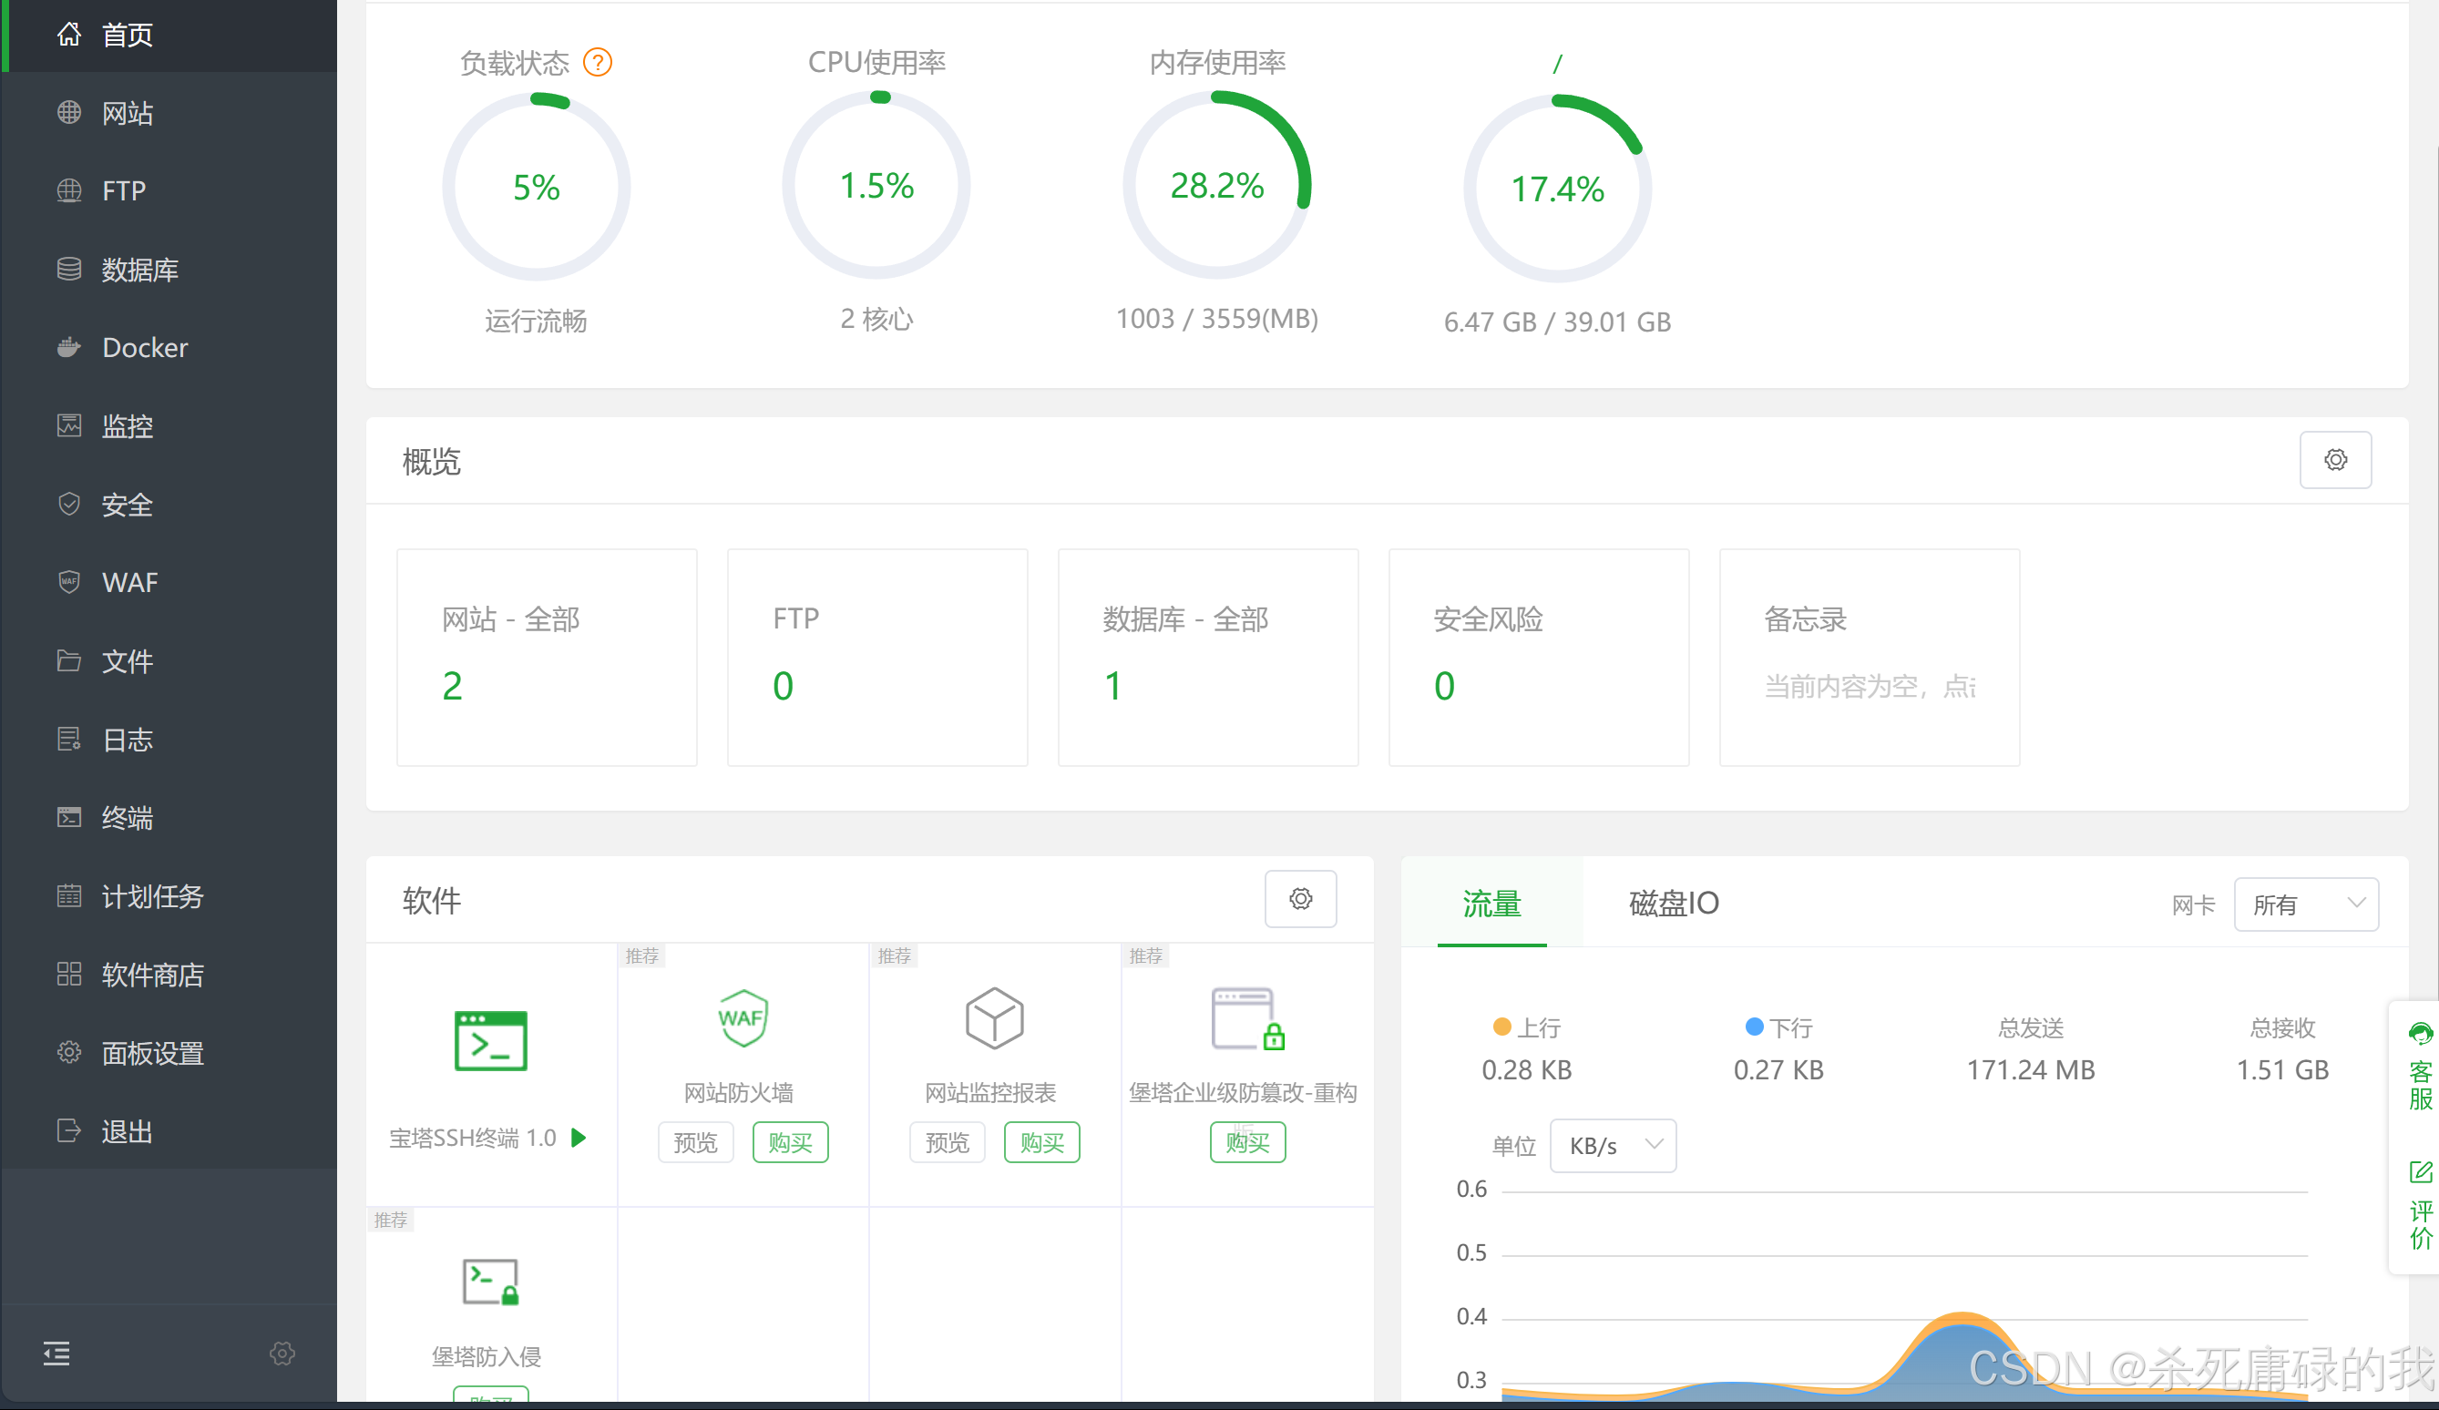Click the exit icon beside 退出
The width and height of the screenshot is (2439, 1410).
[x=68, y=1130]
